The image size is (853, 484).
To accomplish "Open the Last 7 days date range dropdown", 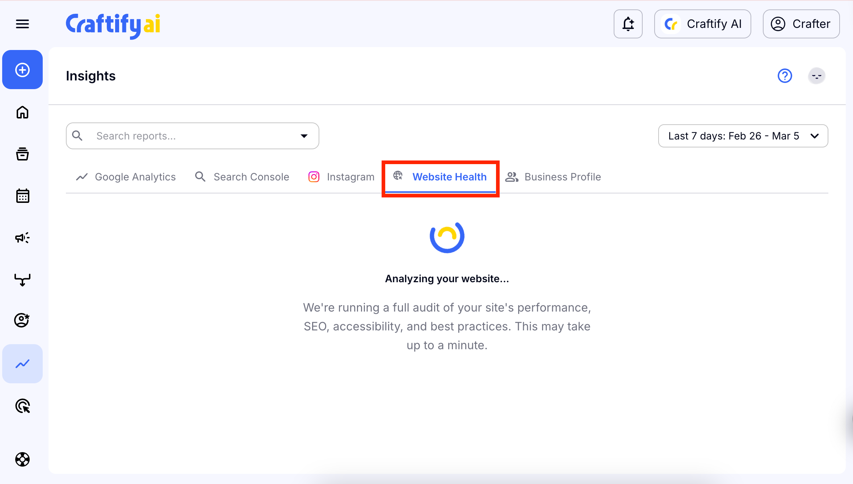I will pos(743,136).
